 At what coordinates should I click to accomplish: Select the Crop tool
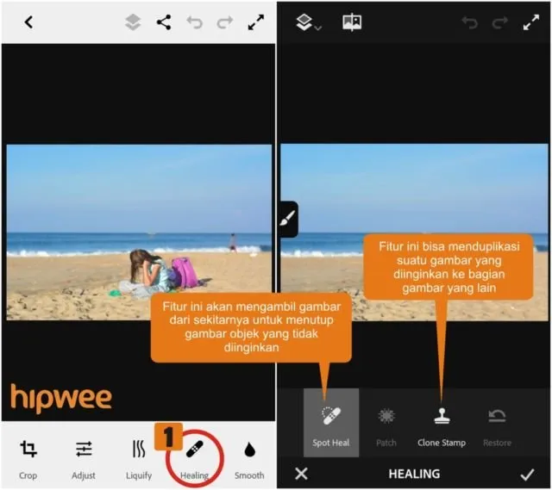[x=28, y=459]
